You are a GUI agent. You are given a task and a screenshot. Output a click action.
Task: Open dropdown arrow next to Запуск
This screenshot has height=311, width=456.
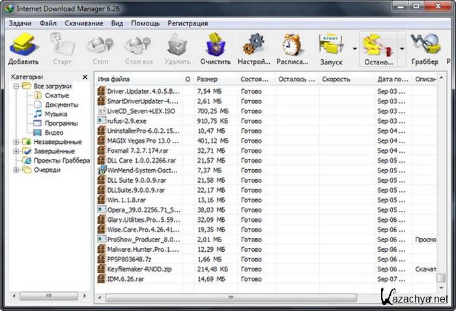coord(354,49)
